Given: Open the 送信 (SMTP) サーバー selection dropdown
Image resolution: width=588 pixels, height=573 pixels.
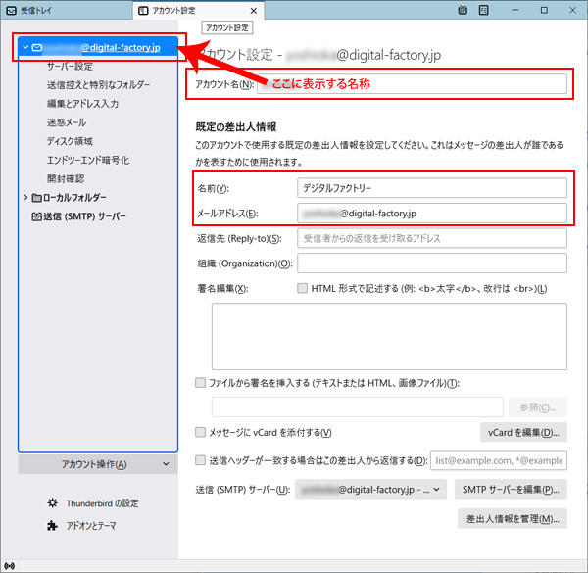Looking at the screenshot, I should click(x=370, y=489).
